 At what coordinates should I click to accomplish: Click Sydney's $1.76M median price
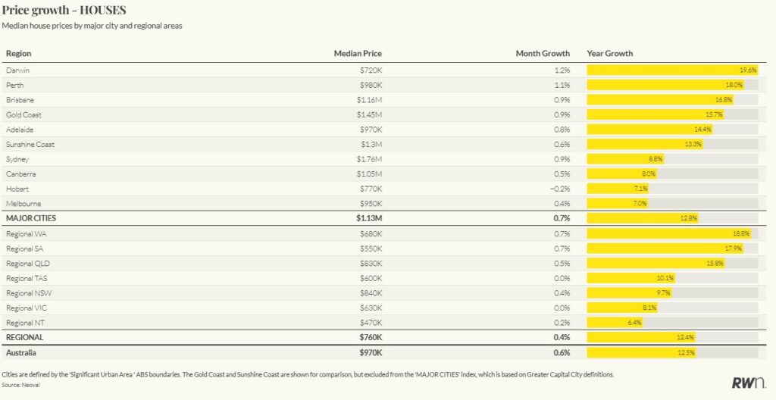point(369,159)
